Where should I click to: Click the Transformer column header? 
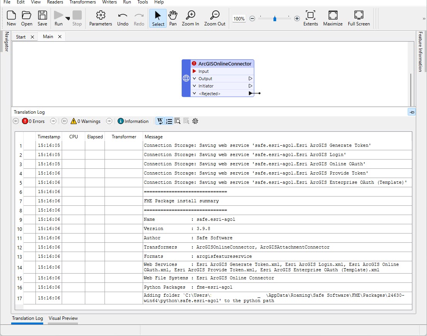pos(124,136)
